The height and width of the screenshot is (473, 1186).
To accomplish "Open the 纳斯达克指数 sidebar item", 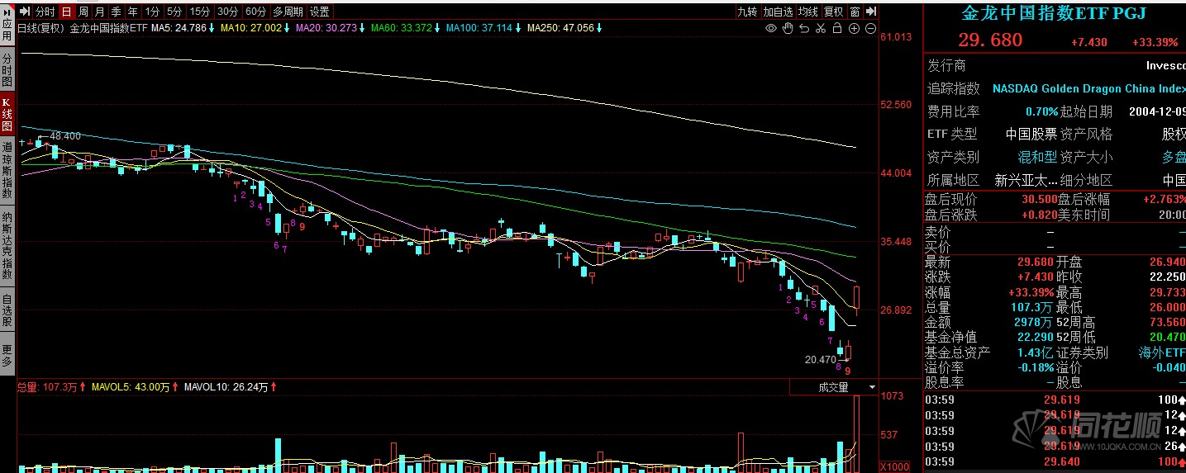I will (x=7, y=247).
